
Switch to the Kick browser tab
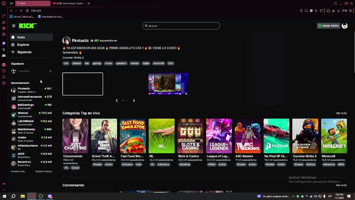pyautogui.click(x=33, y=3)
